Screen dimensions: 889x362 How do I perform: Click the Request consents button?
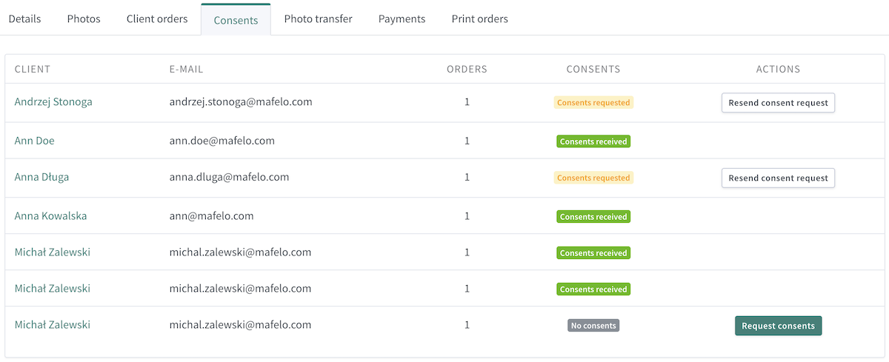778,326
